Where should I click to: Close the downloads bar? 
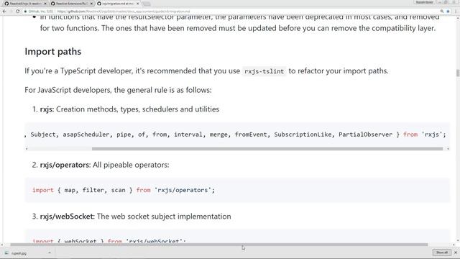pyautogui.click(x=456, y=253)
